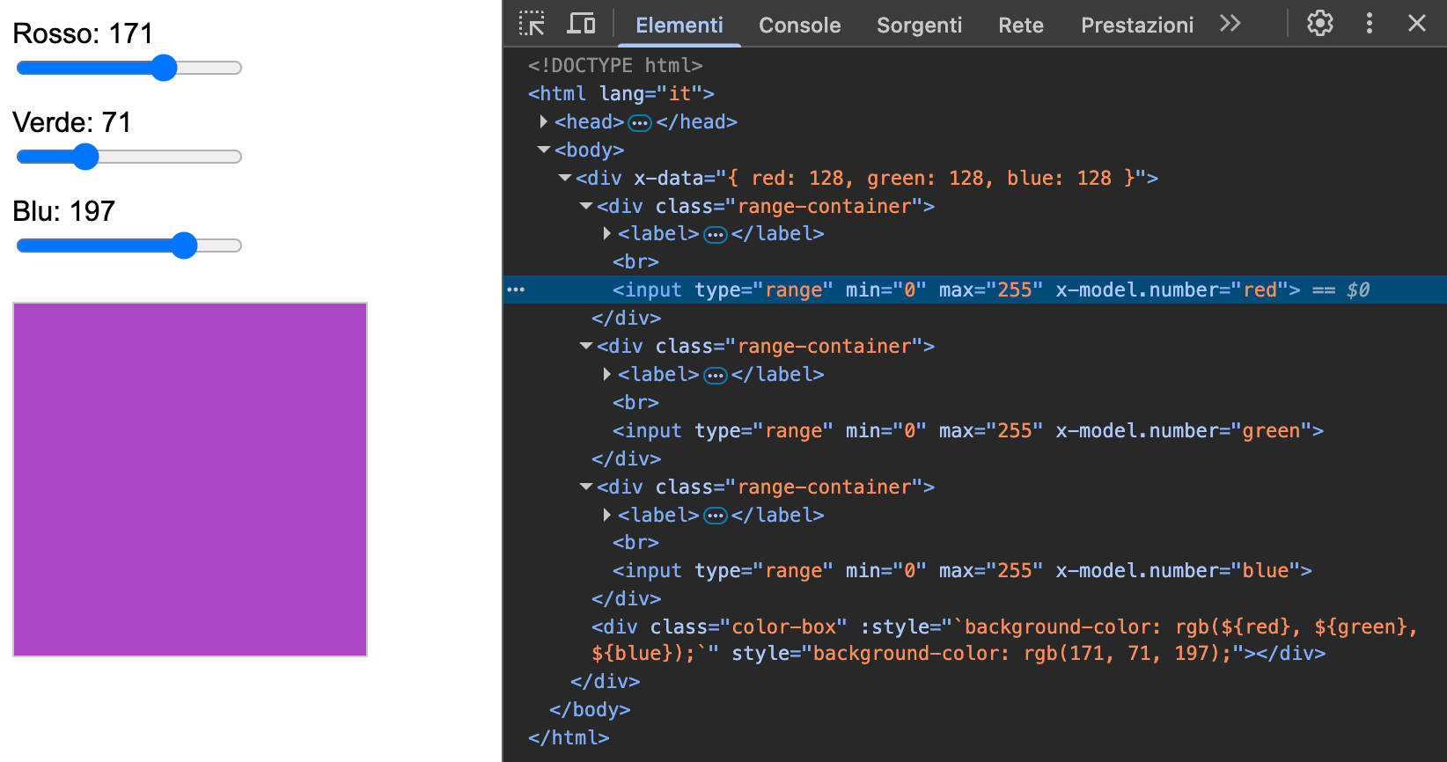Activate the inspect element picker icon
The image size is (1447, 762).
(532, 24)
